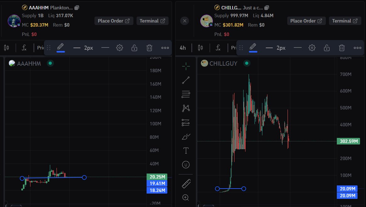This screenshot has width=366, height=207.
Task: Open more options in CHILLGUY drawing toolbar
Action: (357, 48)
